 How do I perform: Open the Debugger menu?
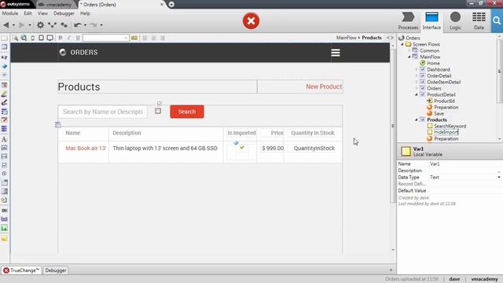pos(64,13)
